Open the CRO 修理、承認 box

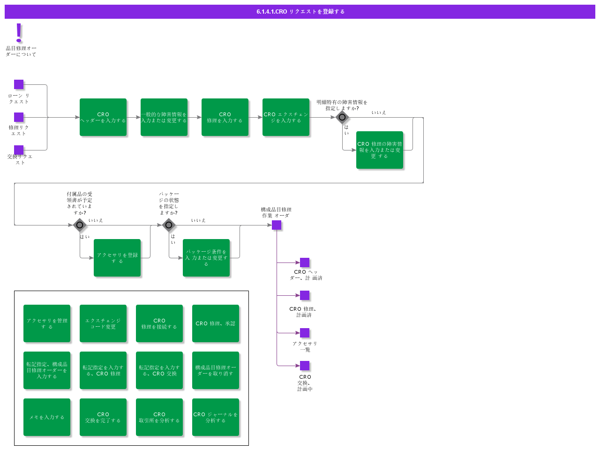tap(216, 323)
